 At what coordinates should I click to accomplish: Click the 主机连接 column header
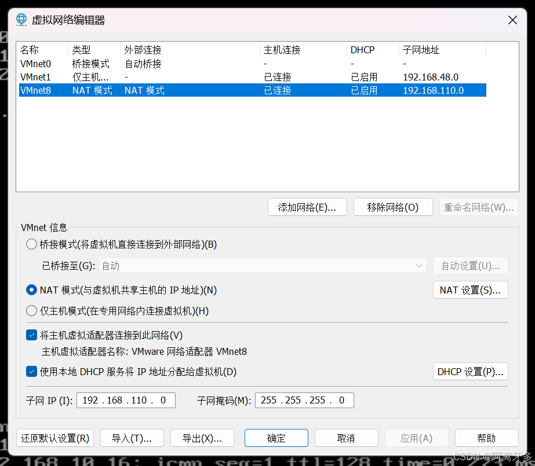[303, 50]
